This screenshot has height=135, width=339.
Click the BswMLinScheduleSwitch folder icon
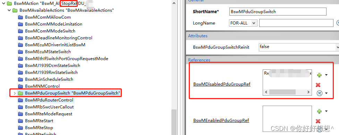pyautogui.click(x=20, y=79)
